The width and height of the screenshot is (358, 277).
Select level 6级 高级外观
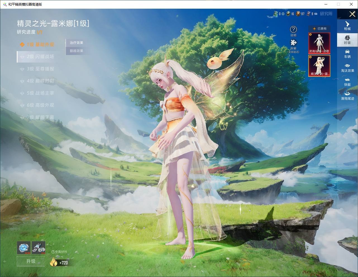click(x=37, y=105)
